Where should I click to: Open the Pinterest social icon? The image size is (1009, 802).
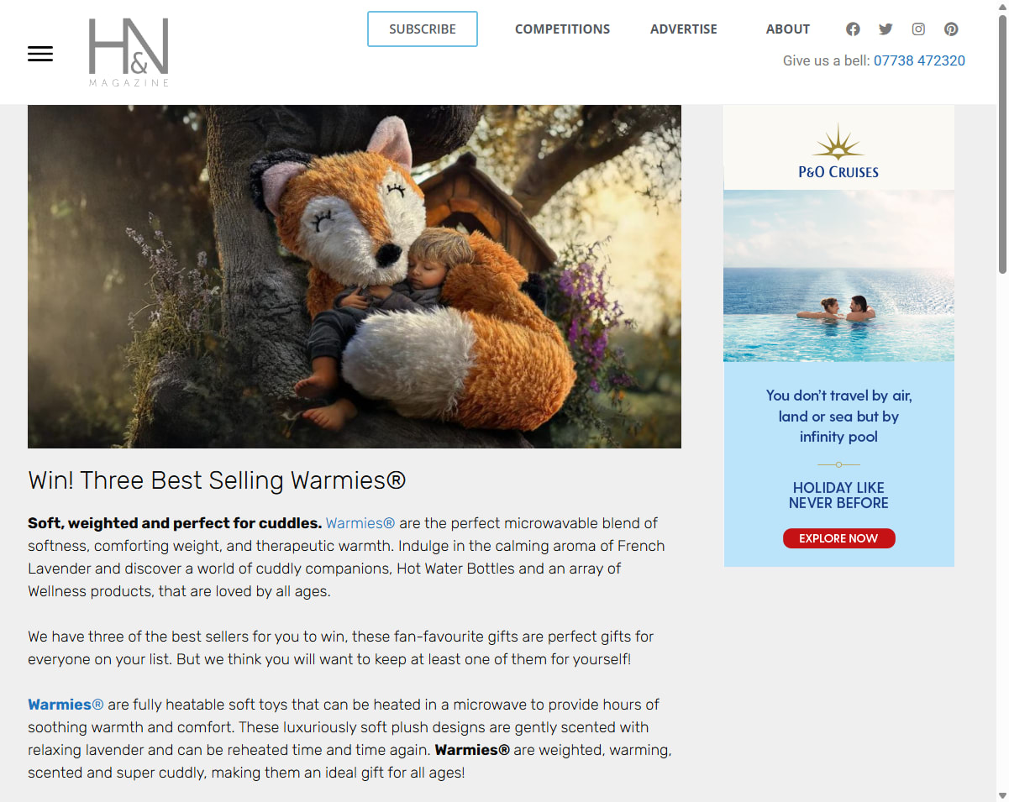pyautogui.click(x=951, y=29)
